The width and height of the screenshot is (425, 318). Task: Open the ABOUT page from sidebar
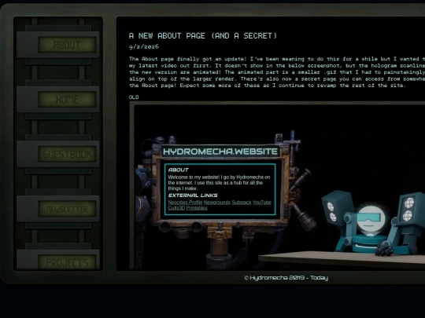pos(57,45)
